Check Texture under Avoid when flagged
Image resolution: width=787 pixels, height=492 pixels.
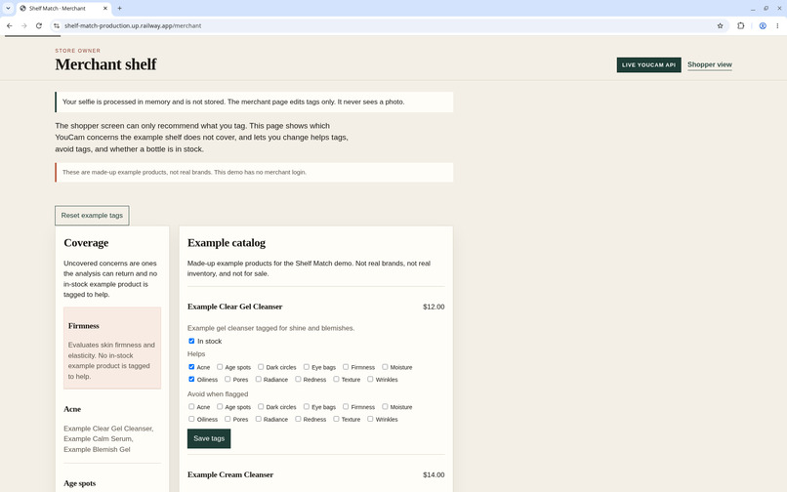[x=336, y=419]
